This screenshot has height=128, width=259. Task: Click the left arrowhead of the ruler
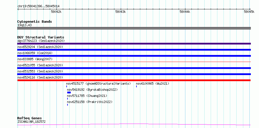coord(18,9)
